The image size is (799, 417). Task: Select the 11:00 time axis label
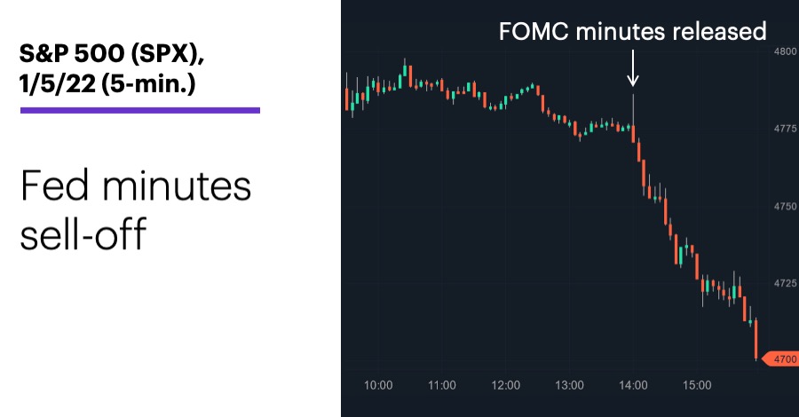(x=442, y=385)
